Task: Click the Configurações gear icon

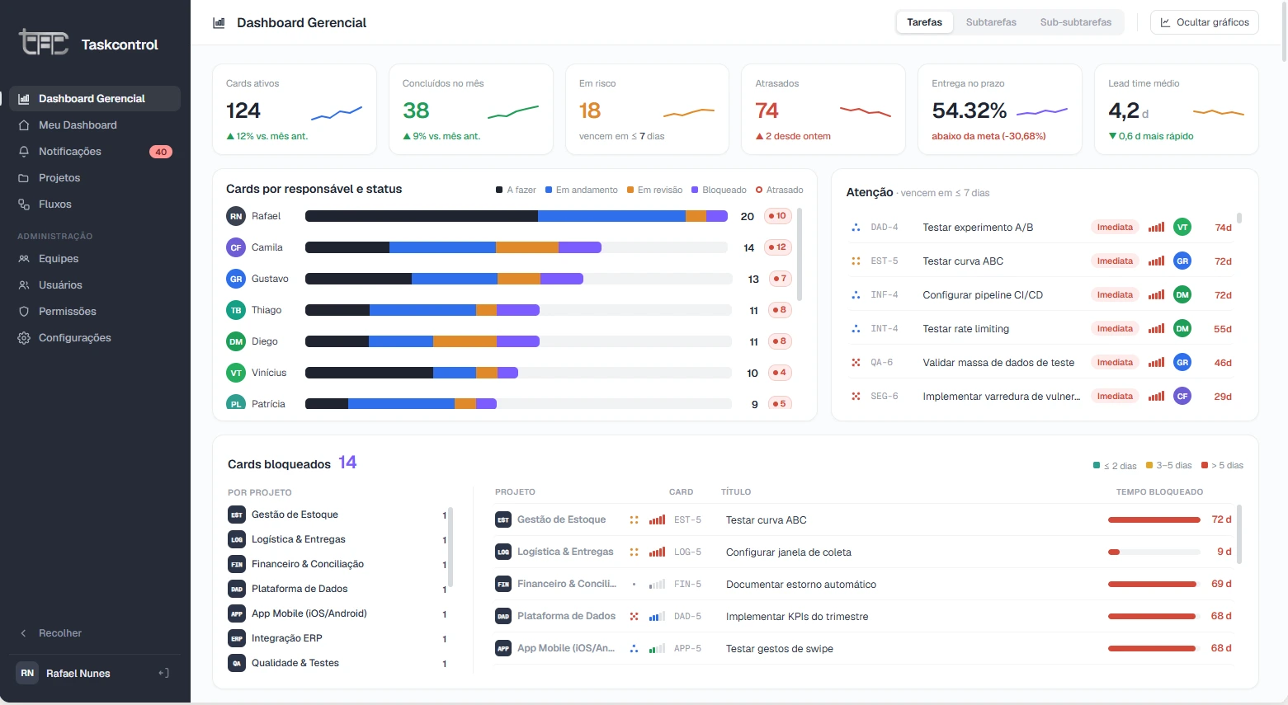Action: tap(24, 338)
